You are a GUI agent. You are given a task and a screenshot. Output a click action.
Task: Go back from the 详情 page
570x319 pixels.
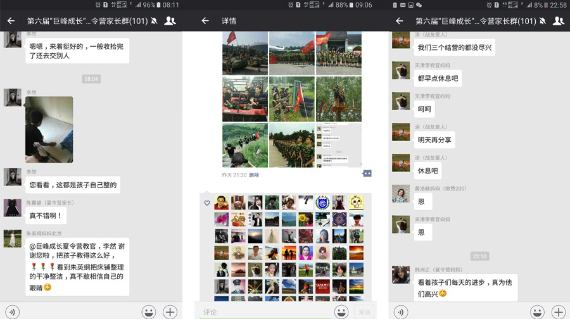[x=205, y=21]
